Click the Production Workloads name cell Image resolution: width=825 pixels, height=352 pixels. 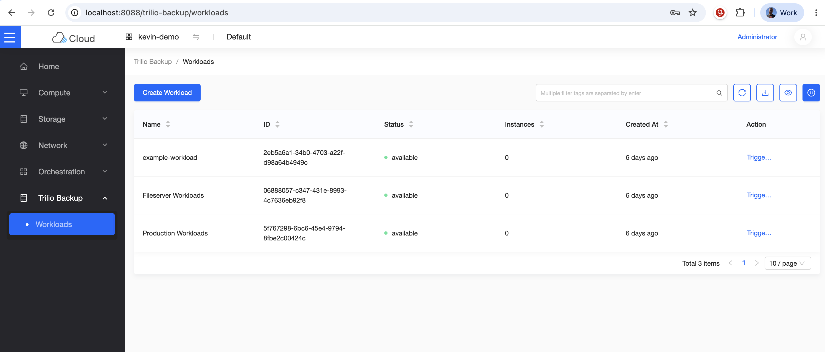175,233
